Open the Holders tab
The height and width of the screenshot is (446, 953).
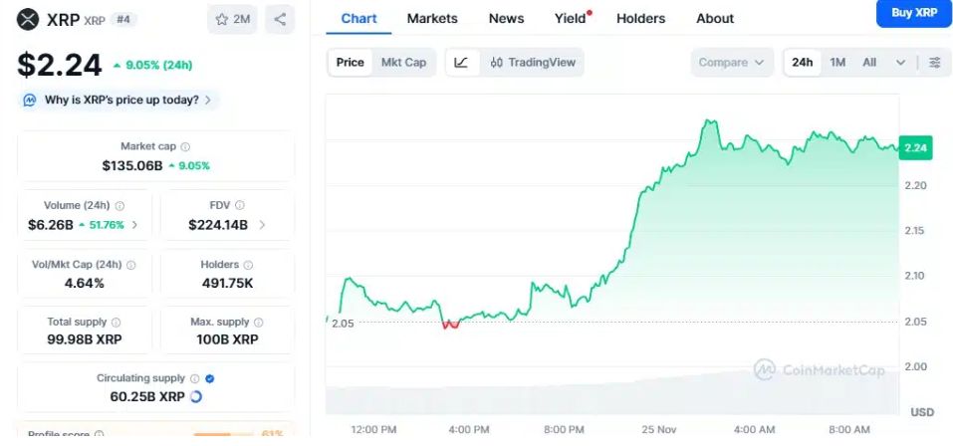[x=640, y=18]
